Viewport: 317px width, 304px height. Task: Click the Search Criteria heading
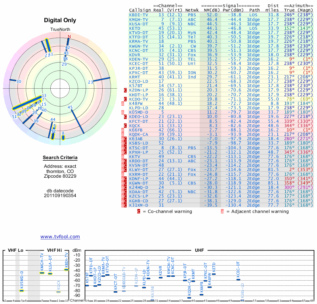click(x=60, y=158)
